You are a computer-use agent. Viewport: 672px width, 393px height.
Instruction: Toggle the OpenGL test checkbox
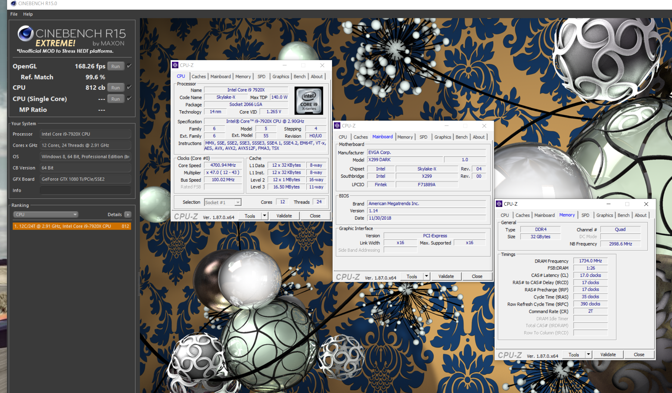click(x=129, y=66)
